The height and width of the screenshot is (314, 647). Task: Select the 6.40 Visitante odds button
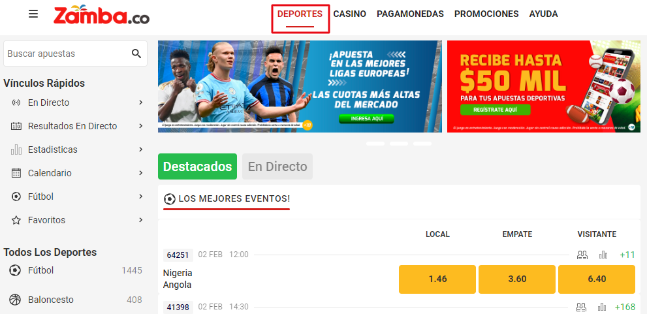click(597, 279)
